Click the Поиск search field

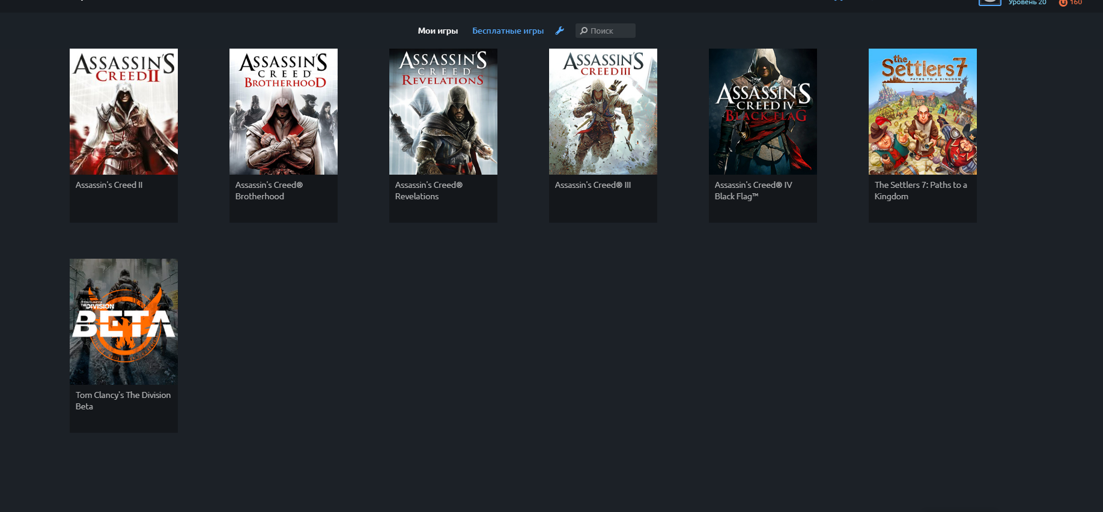pyautogui.click(x=606, y=31)
